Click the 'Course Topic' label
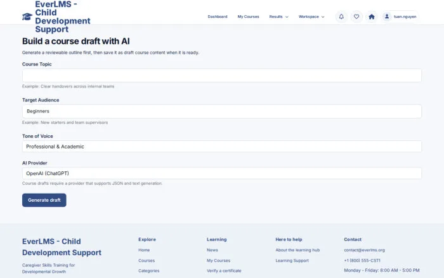This screenshot has width=444, height=278. [37, 64]
